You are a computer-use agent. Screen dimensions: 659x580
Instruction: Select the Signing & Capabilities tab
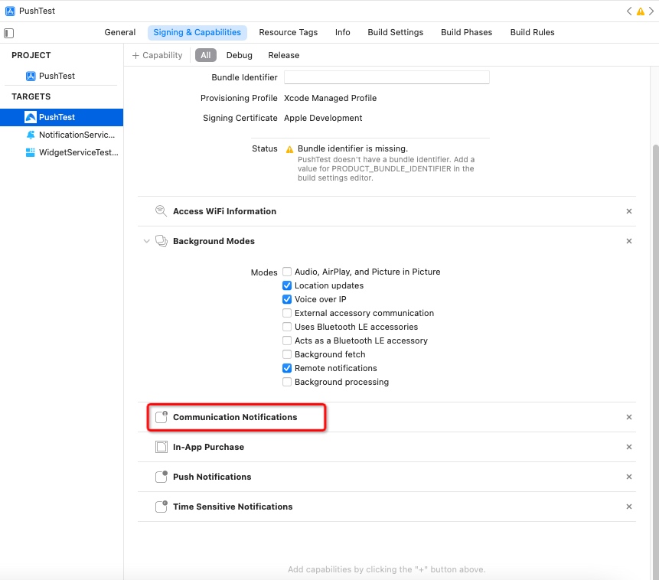click(197, 32)
